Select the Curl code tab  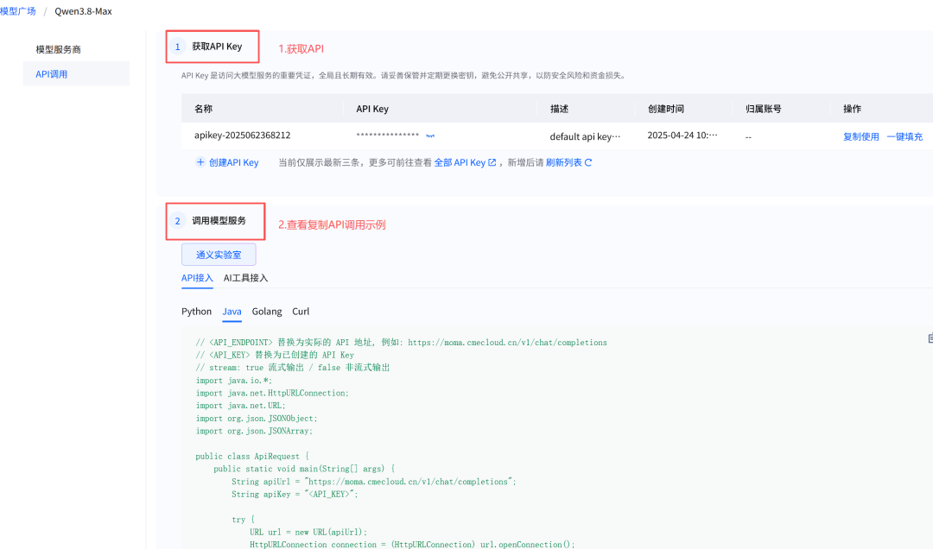(301, 311)
